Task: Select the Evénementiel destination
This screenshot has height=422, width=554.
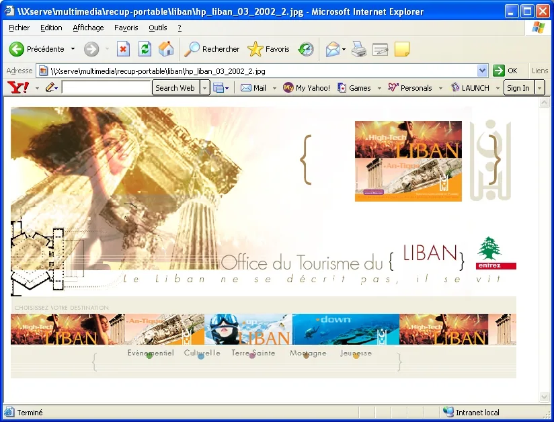Action: [151, 353]
